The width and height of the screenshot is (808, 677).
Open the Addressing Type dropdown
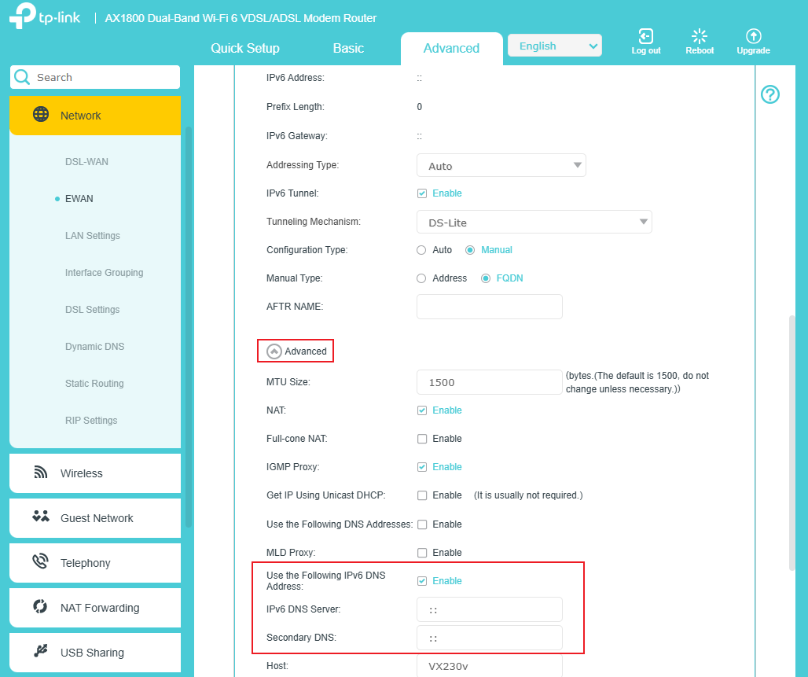[501, 165]
